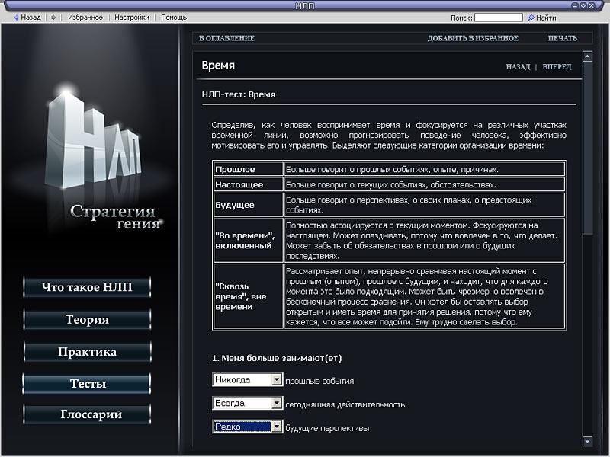610x457 pixels.
Task: Open the Редко dropdown for будущие перспективы
Action: click(276, 427)
